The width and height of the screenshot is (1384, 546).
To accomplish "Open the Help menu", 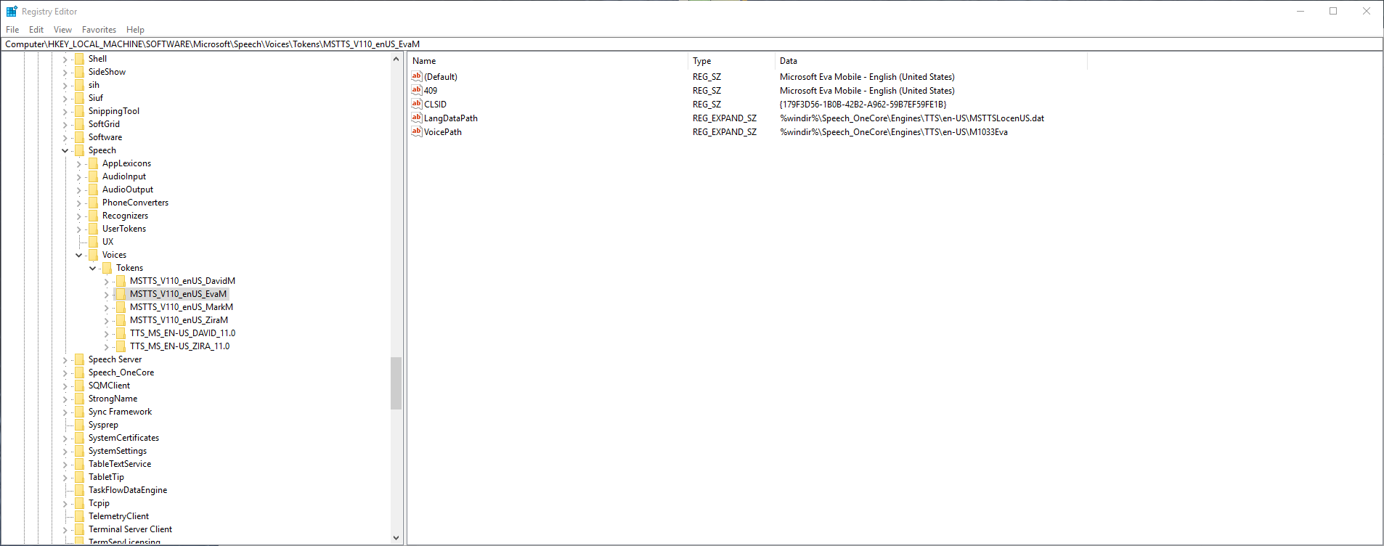I will (135, 30).
